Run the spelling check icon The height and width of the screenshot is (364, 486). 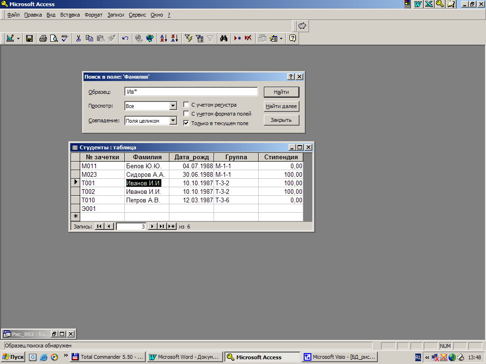click(65, 38)
